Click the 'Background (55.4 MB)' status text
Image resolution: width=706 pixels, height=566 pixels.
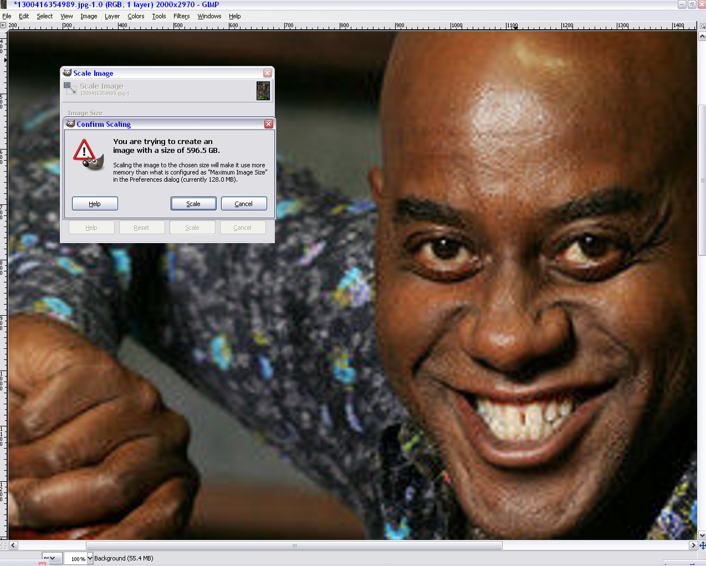point(124,558)
